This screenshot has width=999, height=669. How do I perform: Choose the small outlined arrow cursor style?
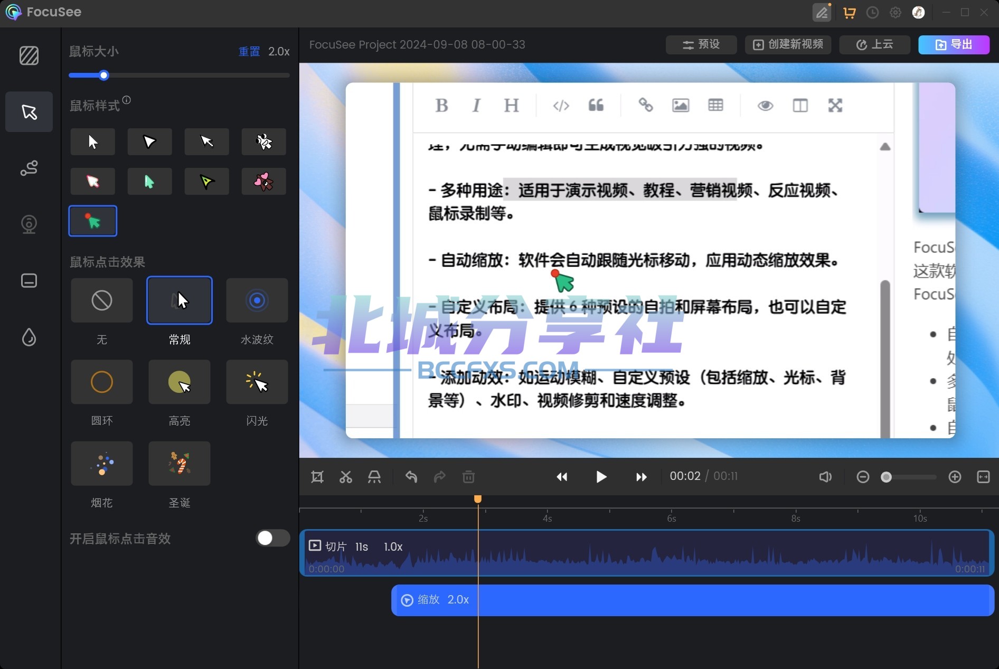click(x=207, y=142)
